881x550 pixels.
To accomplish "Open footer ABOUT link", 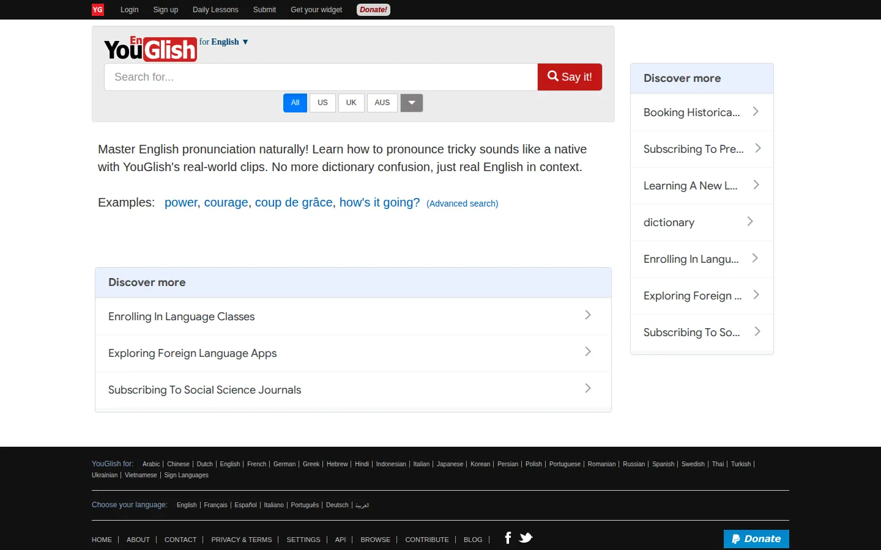I will click(138, 540).
